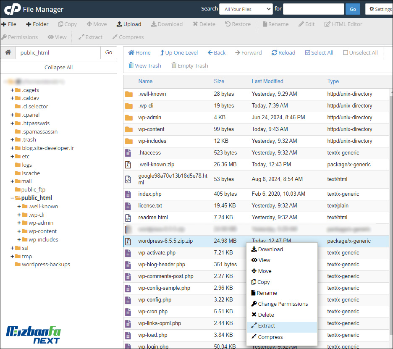
Task: Check Select All files
Action: coord(319,52)
